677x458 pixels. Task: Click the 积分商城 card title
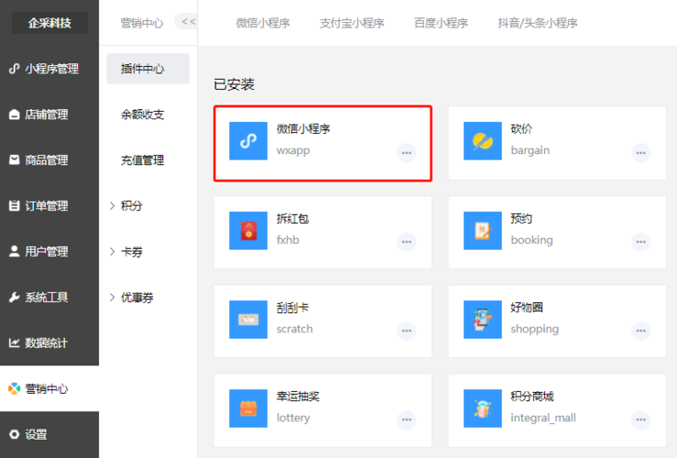click(532, 397)
